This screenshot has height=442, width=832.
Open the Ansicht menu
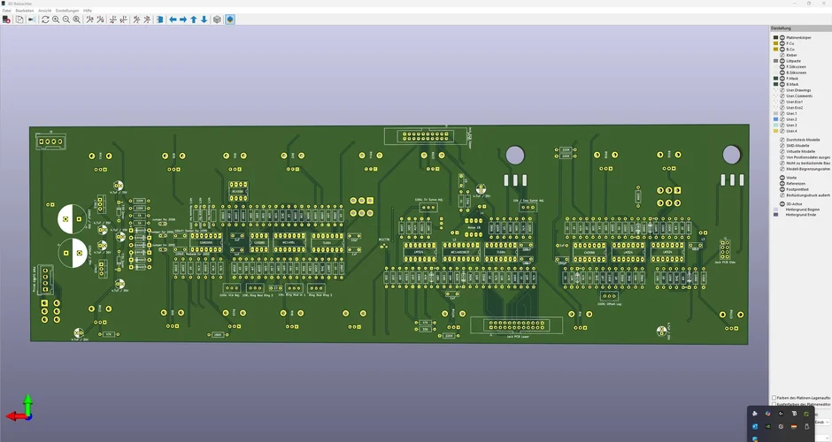45,11
